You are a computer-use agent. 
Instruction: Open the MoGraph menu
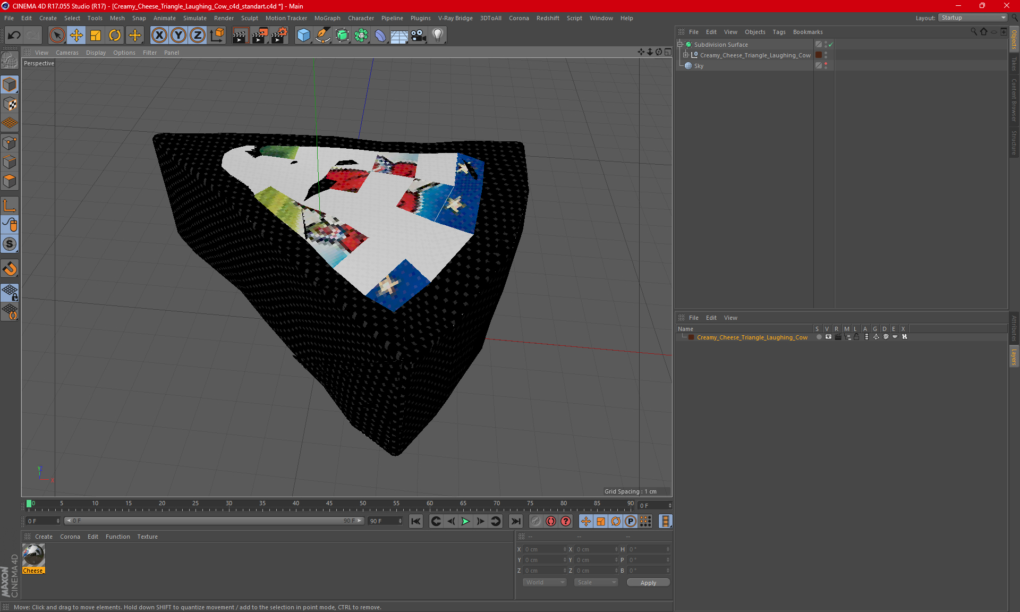[327, 18]
